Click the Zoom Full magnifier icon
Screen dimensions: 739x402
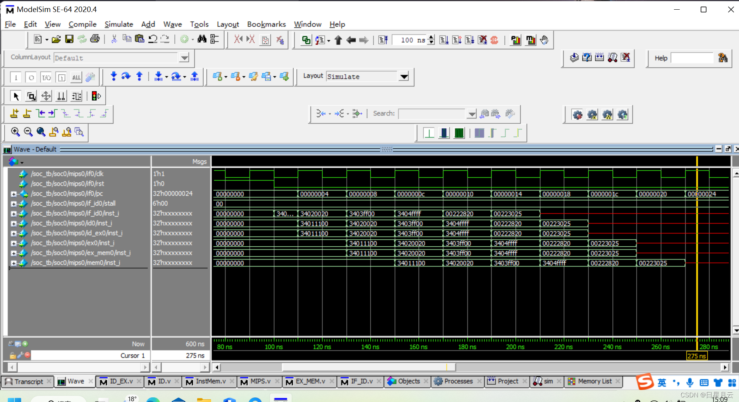click(x=41, y=132)
